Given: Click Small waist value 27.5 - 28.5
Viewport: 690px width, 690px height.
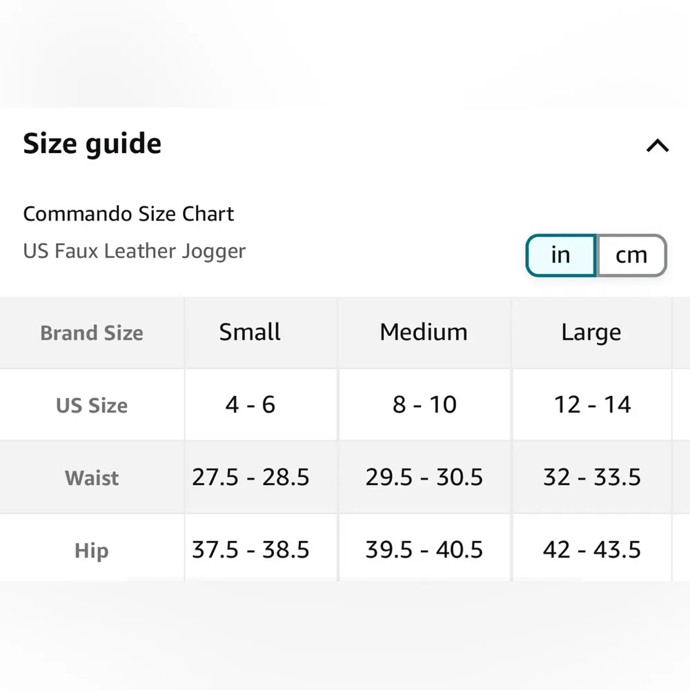Looking at the screenshot, I should click(250, 477).
